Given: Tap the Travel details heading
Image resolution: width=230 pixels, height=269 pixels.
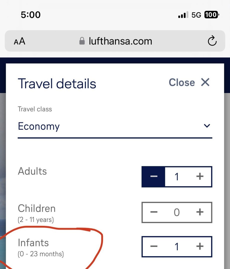Looking at the screenshot, I should 57,83.
